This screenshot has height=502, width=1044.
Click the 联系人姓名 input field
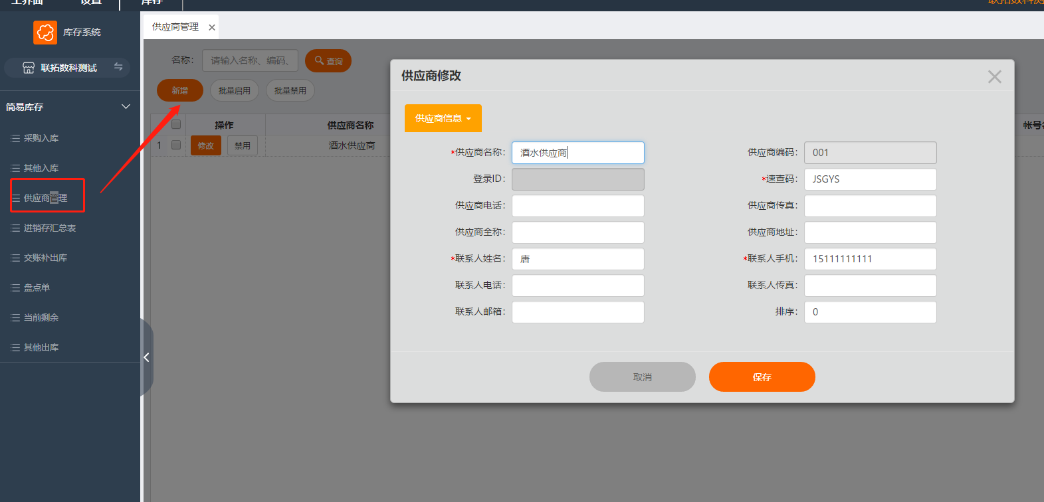point(578,259)
